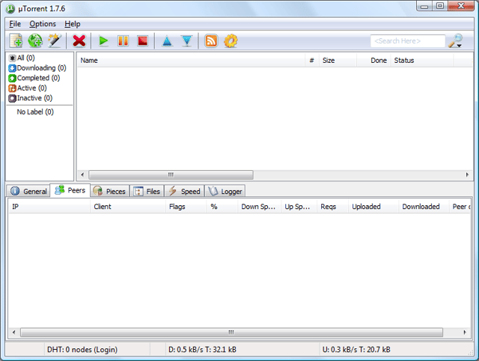The height and width of the screenshot is (361, 479).
Task: Switch to the General tab
Action: click(x=28, y=191)
